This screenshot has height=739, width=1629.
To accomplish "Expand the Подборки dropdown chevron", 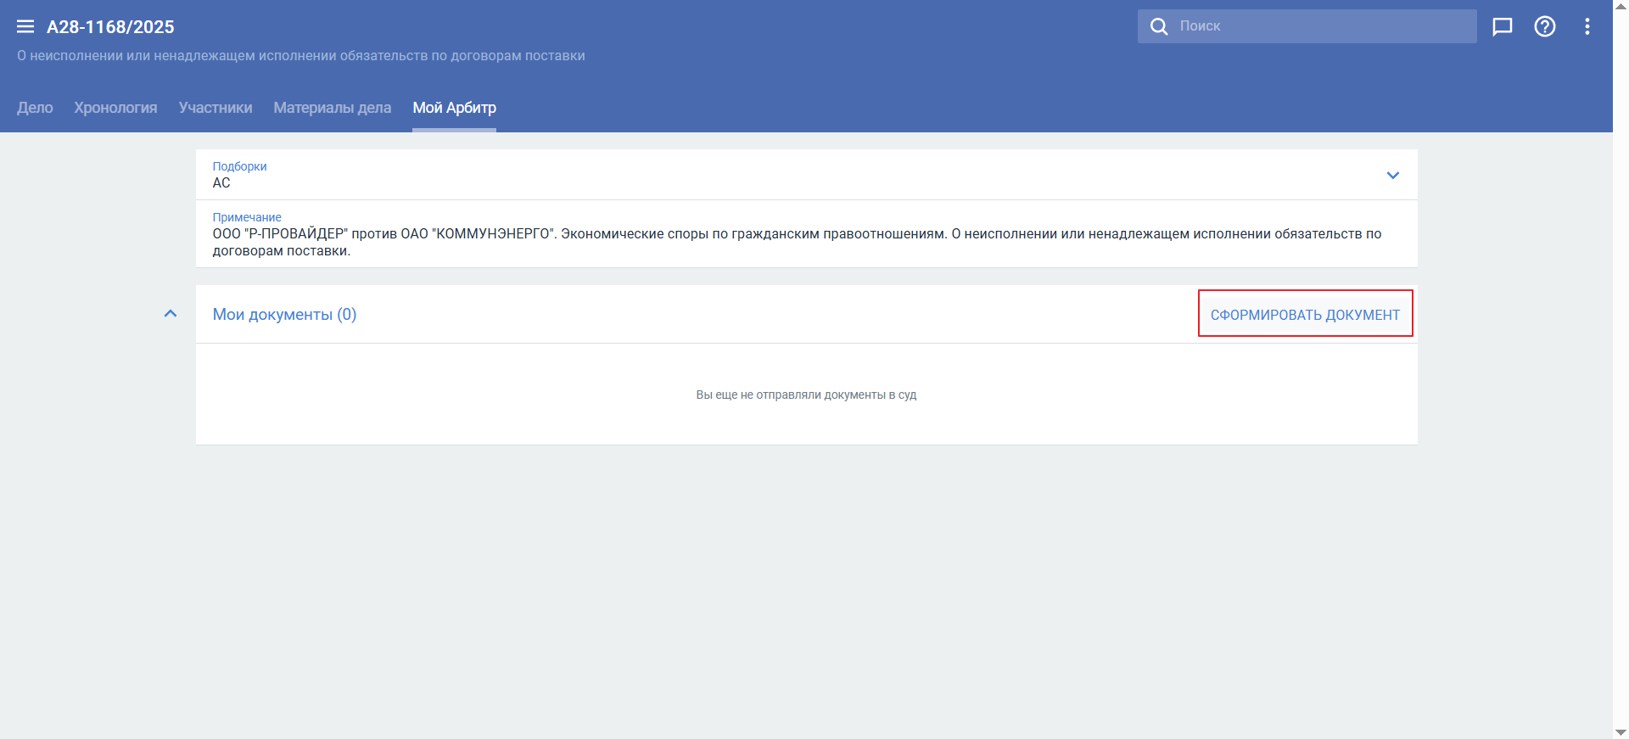I will coord(1392,176).
